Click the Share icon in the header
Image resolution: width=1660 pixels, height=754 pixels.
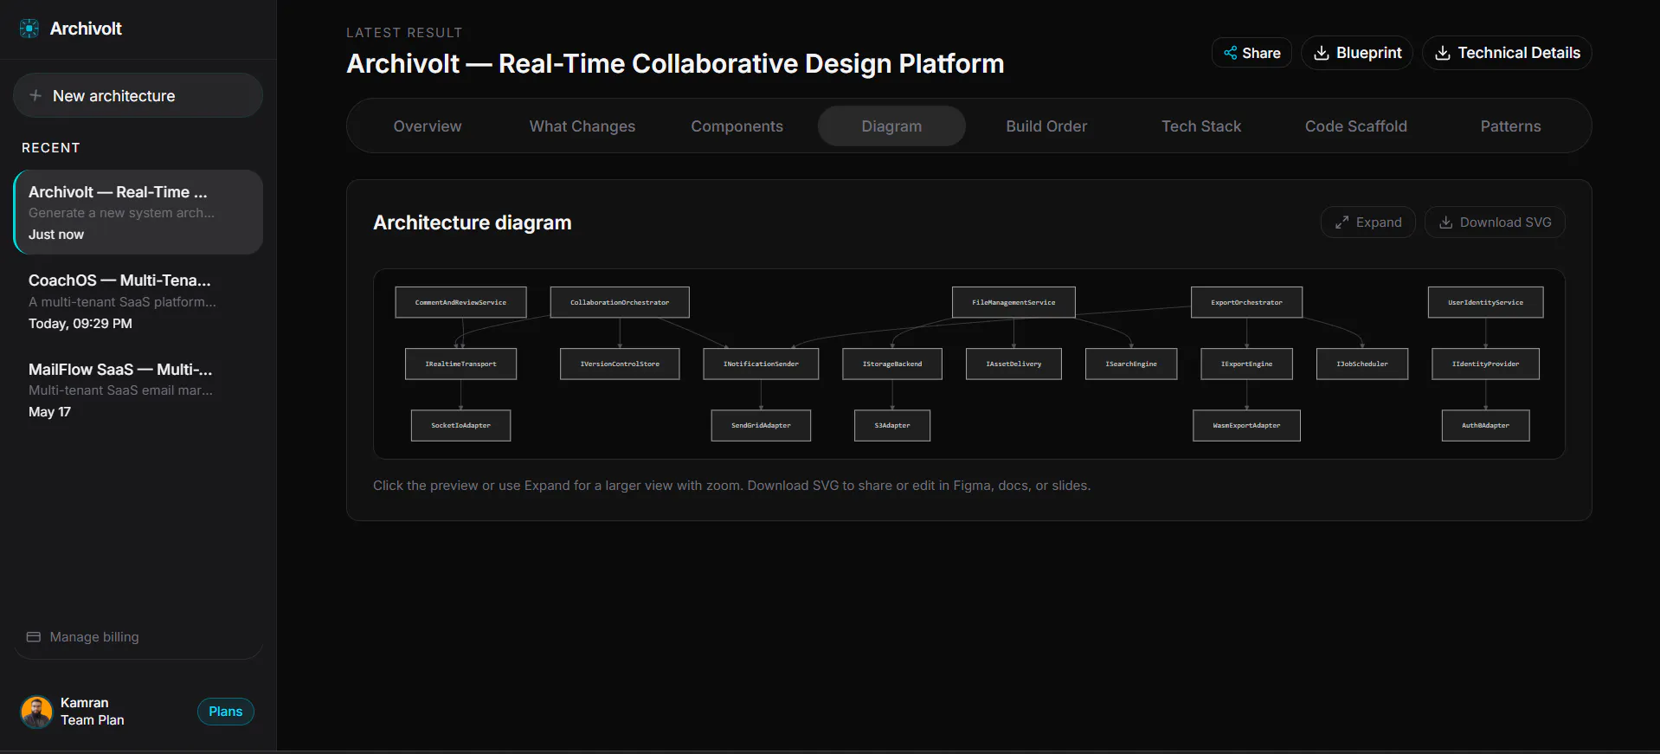point(1230,53)
